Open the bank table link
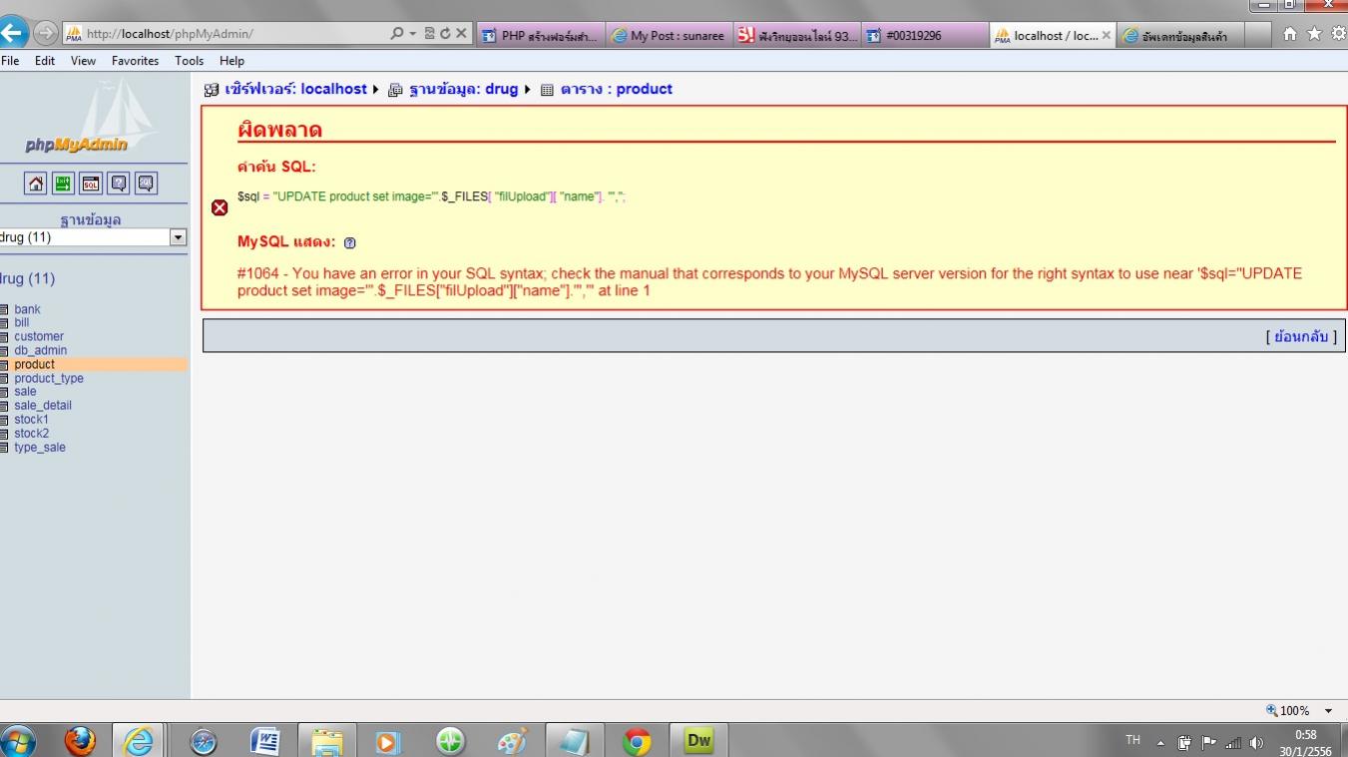The image size is (1348, 757). [x=27, y=309]
